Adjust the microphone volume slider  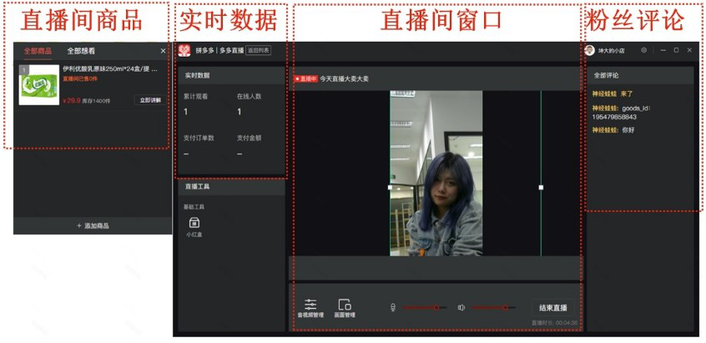pyautogui.click(x=425, y=308)
